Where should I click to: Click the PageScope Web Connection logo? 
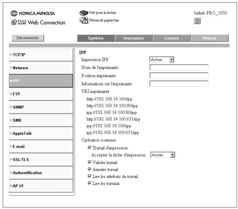coord(38,22)
